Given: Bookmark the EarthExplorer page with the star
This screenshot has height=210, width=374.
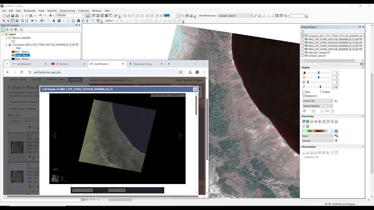Looking at the screenshot, I should (181, 72).
